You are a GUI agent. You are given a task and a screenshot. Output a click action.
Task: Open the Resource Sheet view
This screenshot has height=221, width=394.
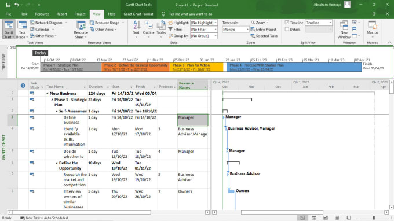(x=81, y=30)
